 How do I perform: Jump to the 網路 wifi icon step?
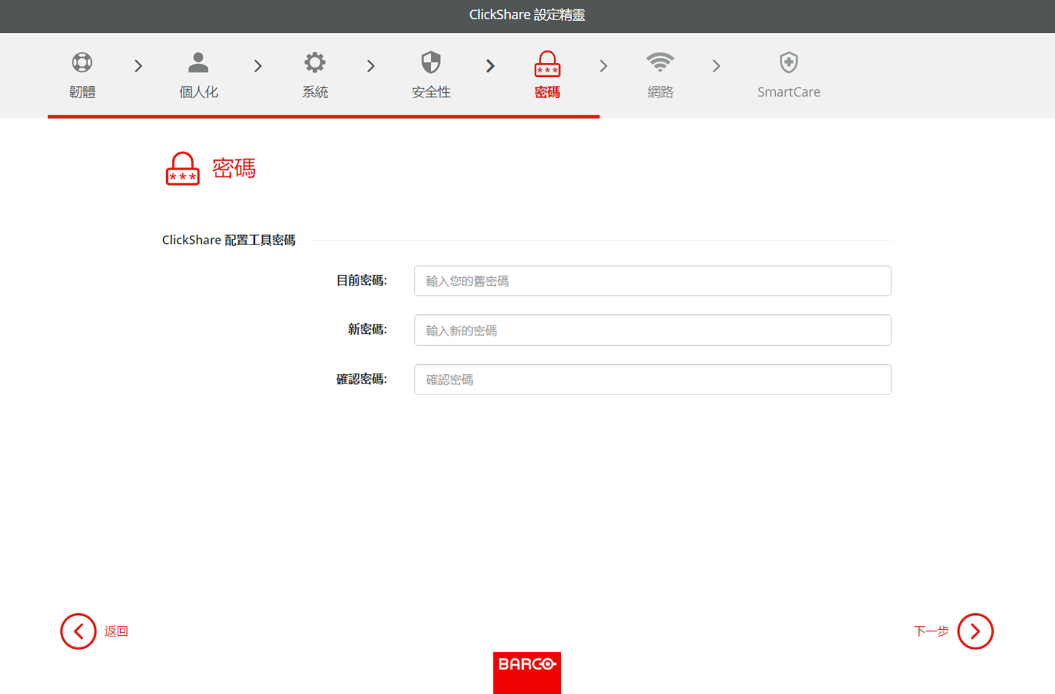click(660, 62)
